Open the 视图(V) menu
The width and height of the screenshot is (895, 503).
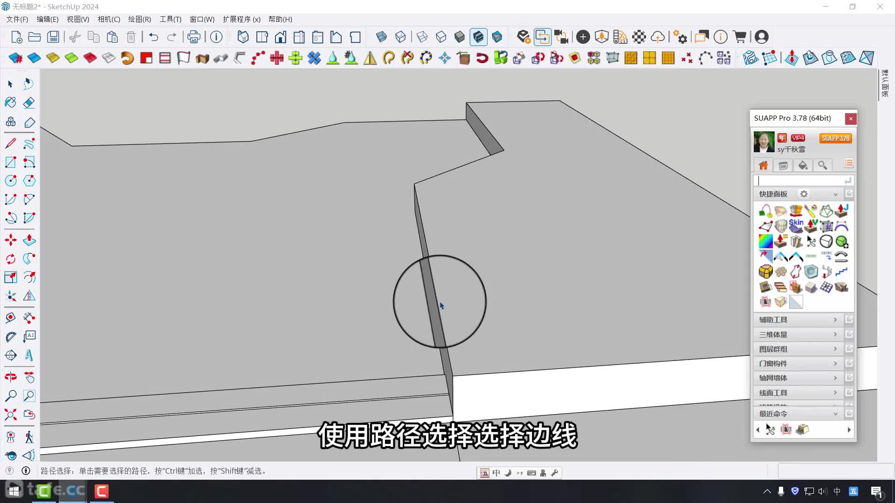[78, 19]
